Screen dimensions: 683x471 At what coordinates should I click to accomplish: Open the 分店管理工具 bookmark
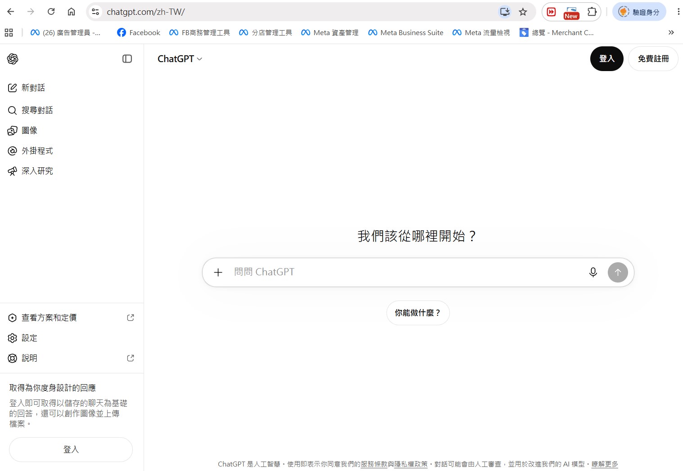[266, 32]
